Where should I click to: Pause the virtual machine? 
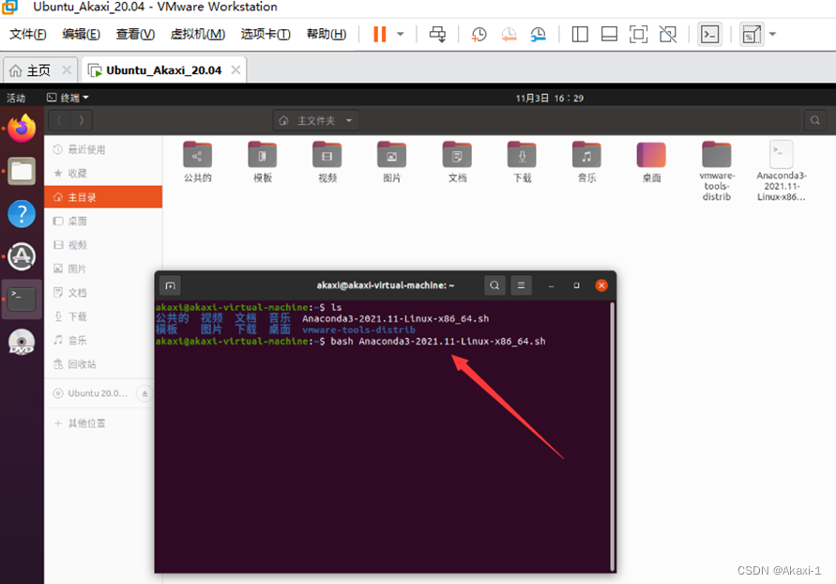pos(380,35)
